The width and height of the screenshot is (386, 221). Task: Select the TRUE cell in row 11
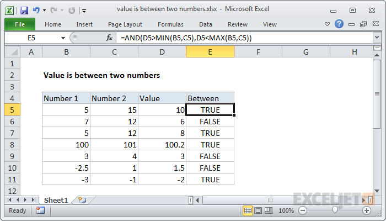(210, 180)
